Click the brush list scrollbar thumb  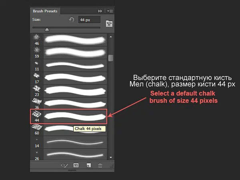point(111,58)
